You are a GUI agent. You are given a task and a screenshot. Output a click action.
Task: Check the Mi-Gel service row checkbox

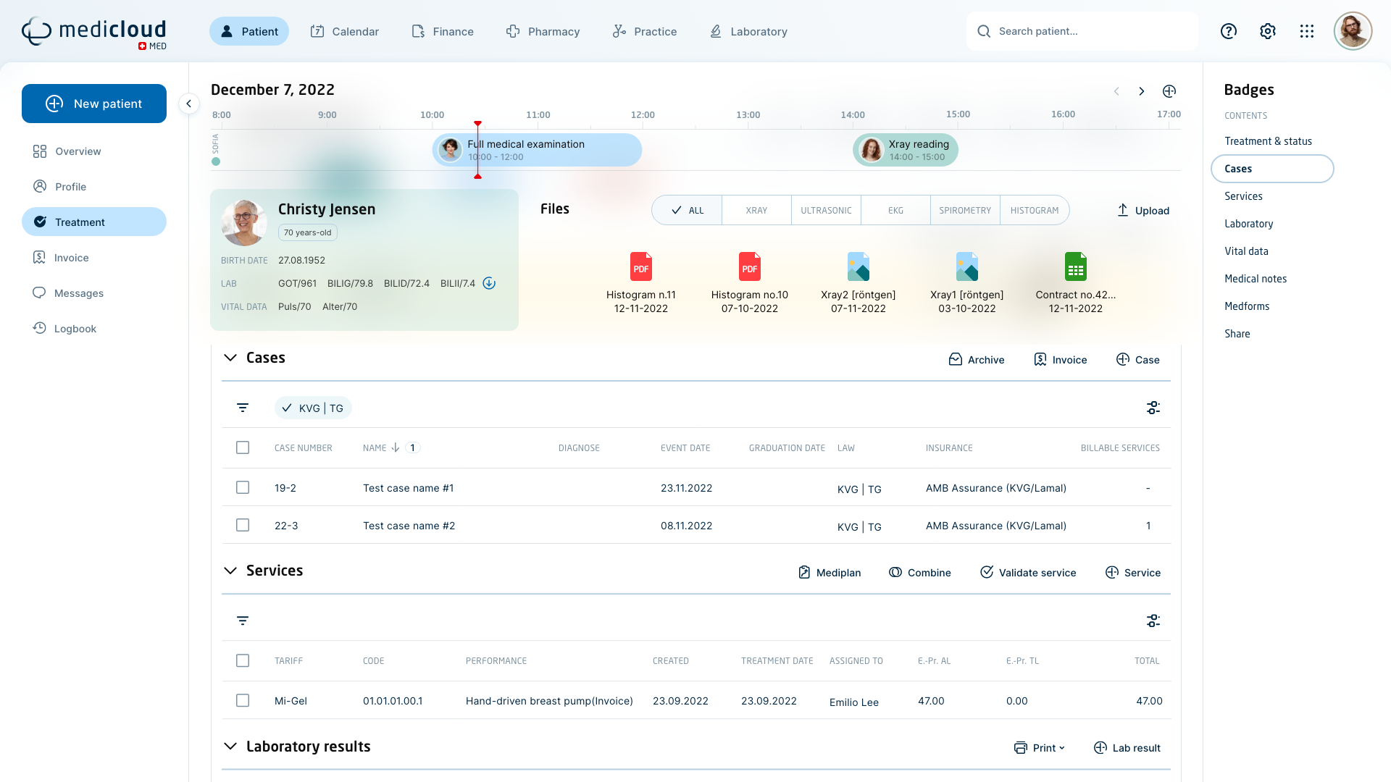point(243,700)
